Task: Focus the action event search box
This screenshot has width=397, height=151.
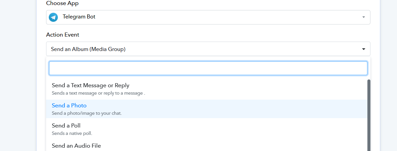Action: pos(208,68)
